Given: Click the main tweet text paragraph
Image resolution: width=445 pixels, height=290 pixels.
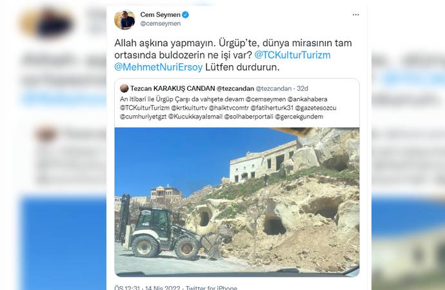Looking at the screenshot, I should [233, 55].
